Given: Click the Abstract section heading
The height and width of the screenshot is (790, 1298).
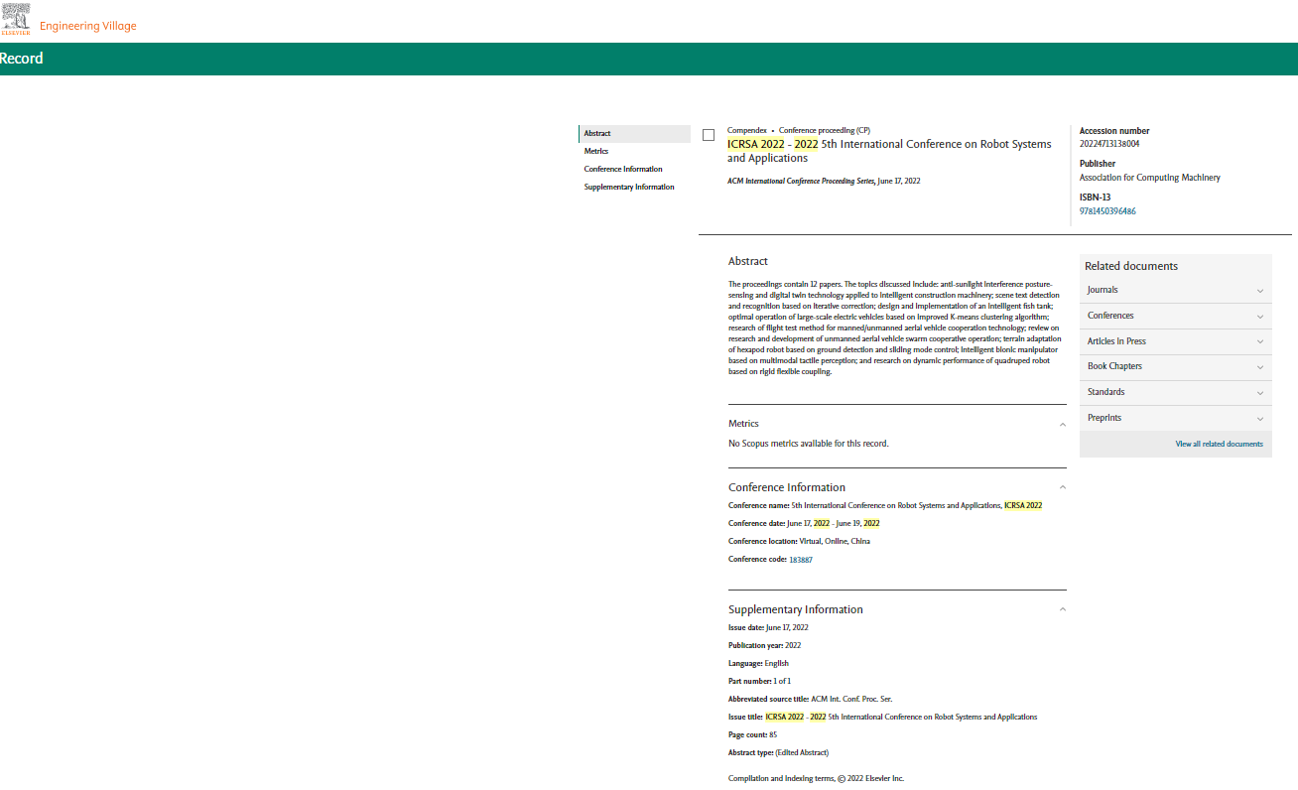Looking at the screenshot, I should [748, 261].
